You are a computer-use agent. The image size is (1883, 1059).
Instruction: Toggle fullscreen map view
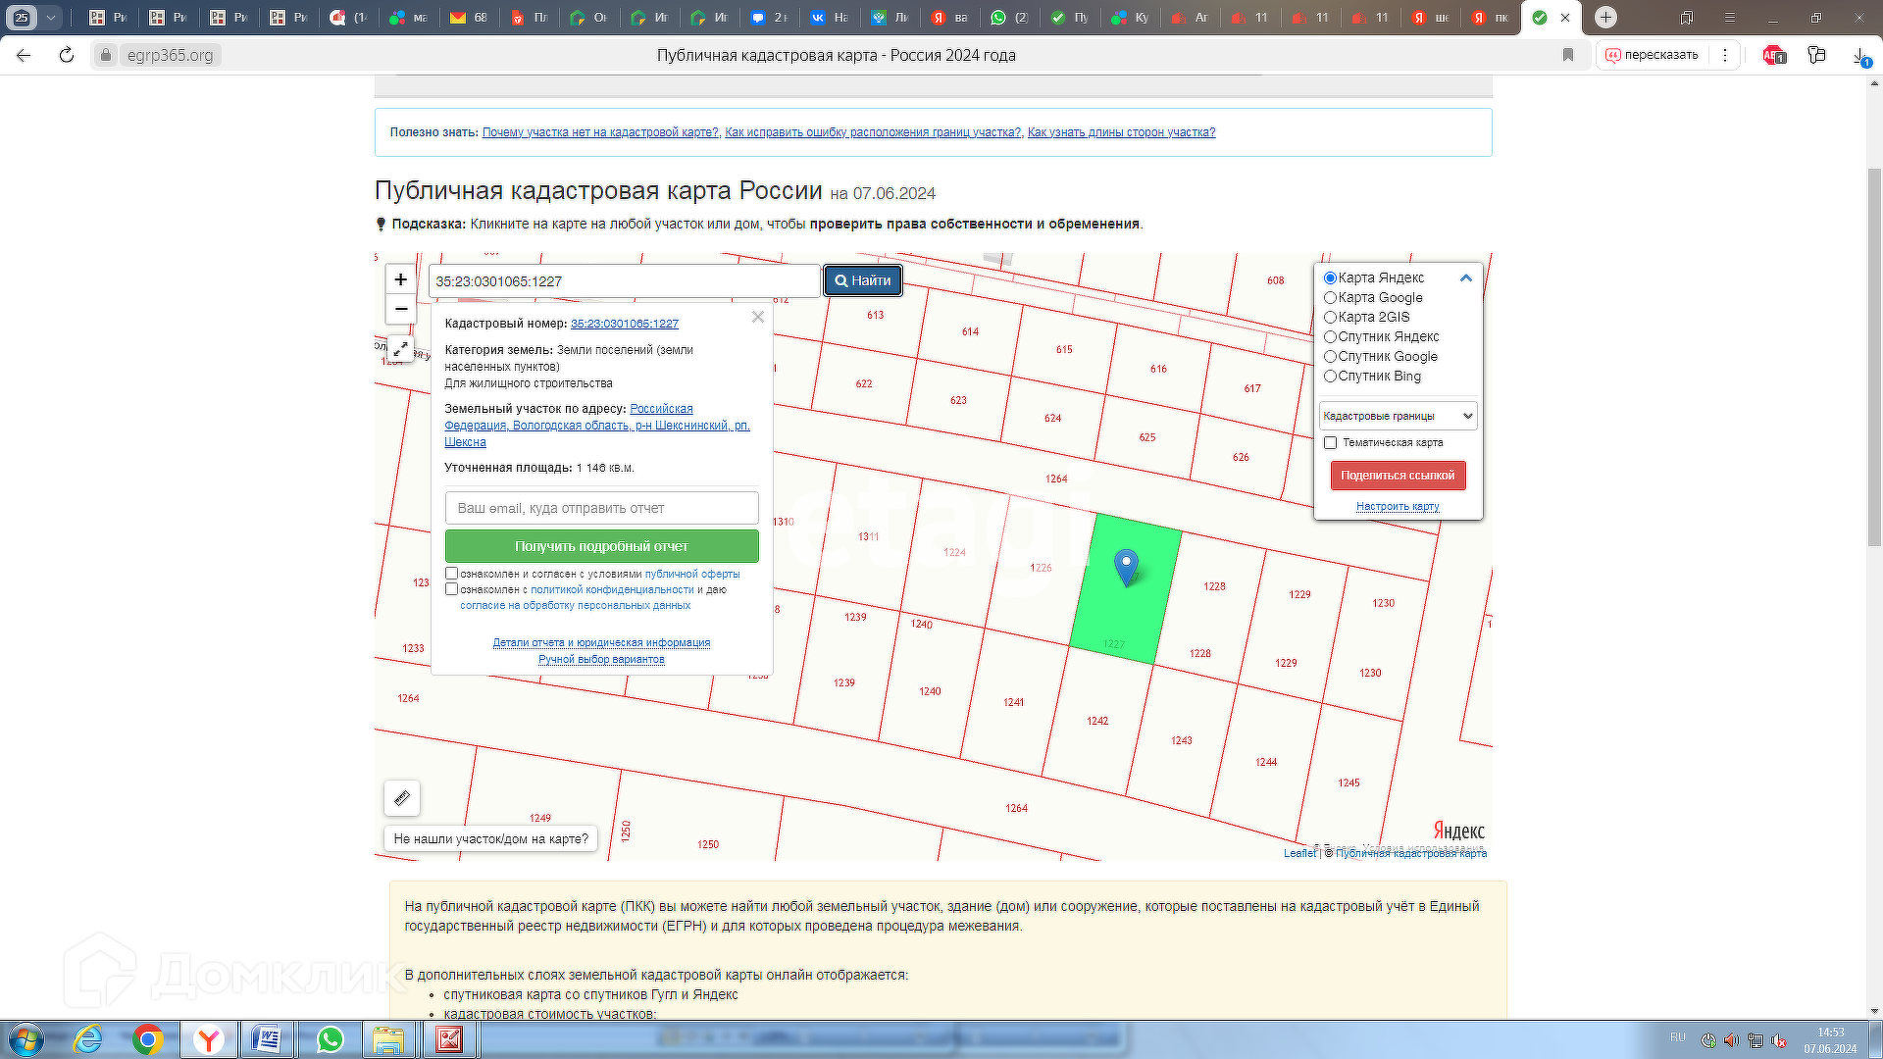click(x=400, y=348)
